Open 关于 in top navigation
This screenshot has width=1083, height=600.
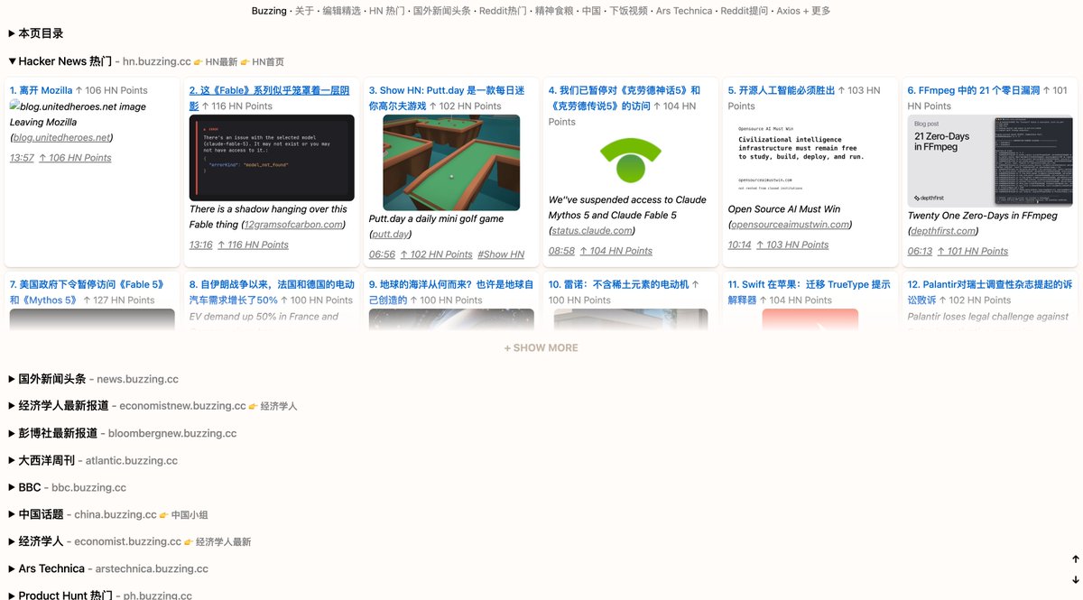(305, 11)
